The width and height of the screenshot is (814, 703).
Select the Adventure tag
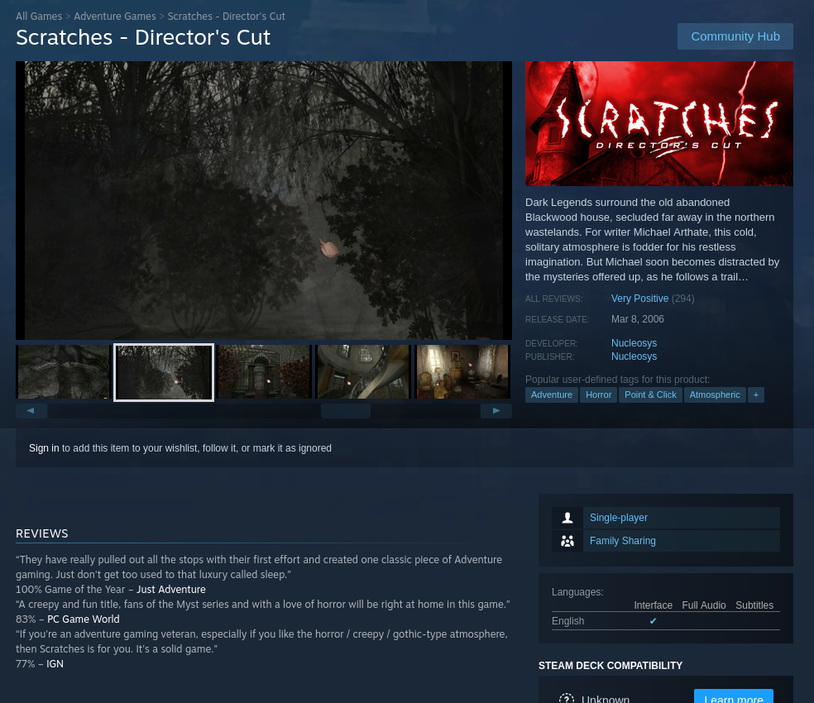coord(551,395)
